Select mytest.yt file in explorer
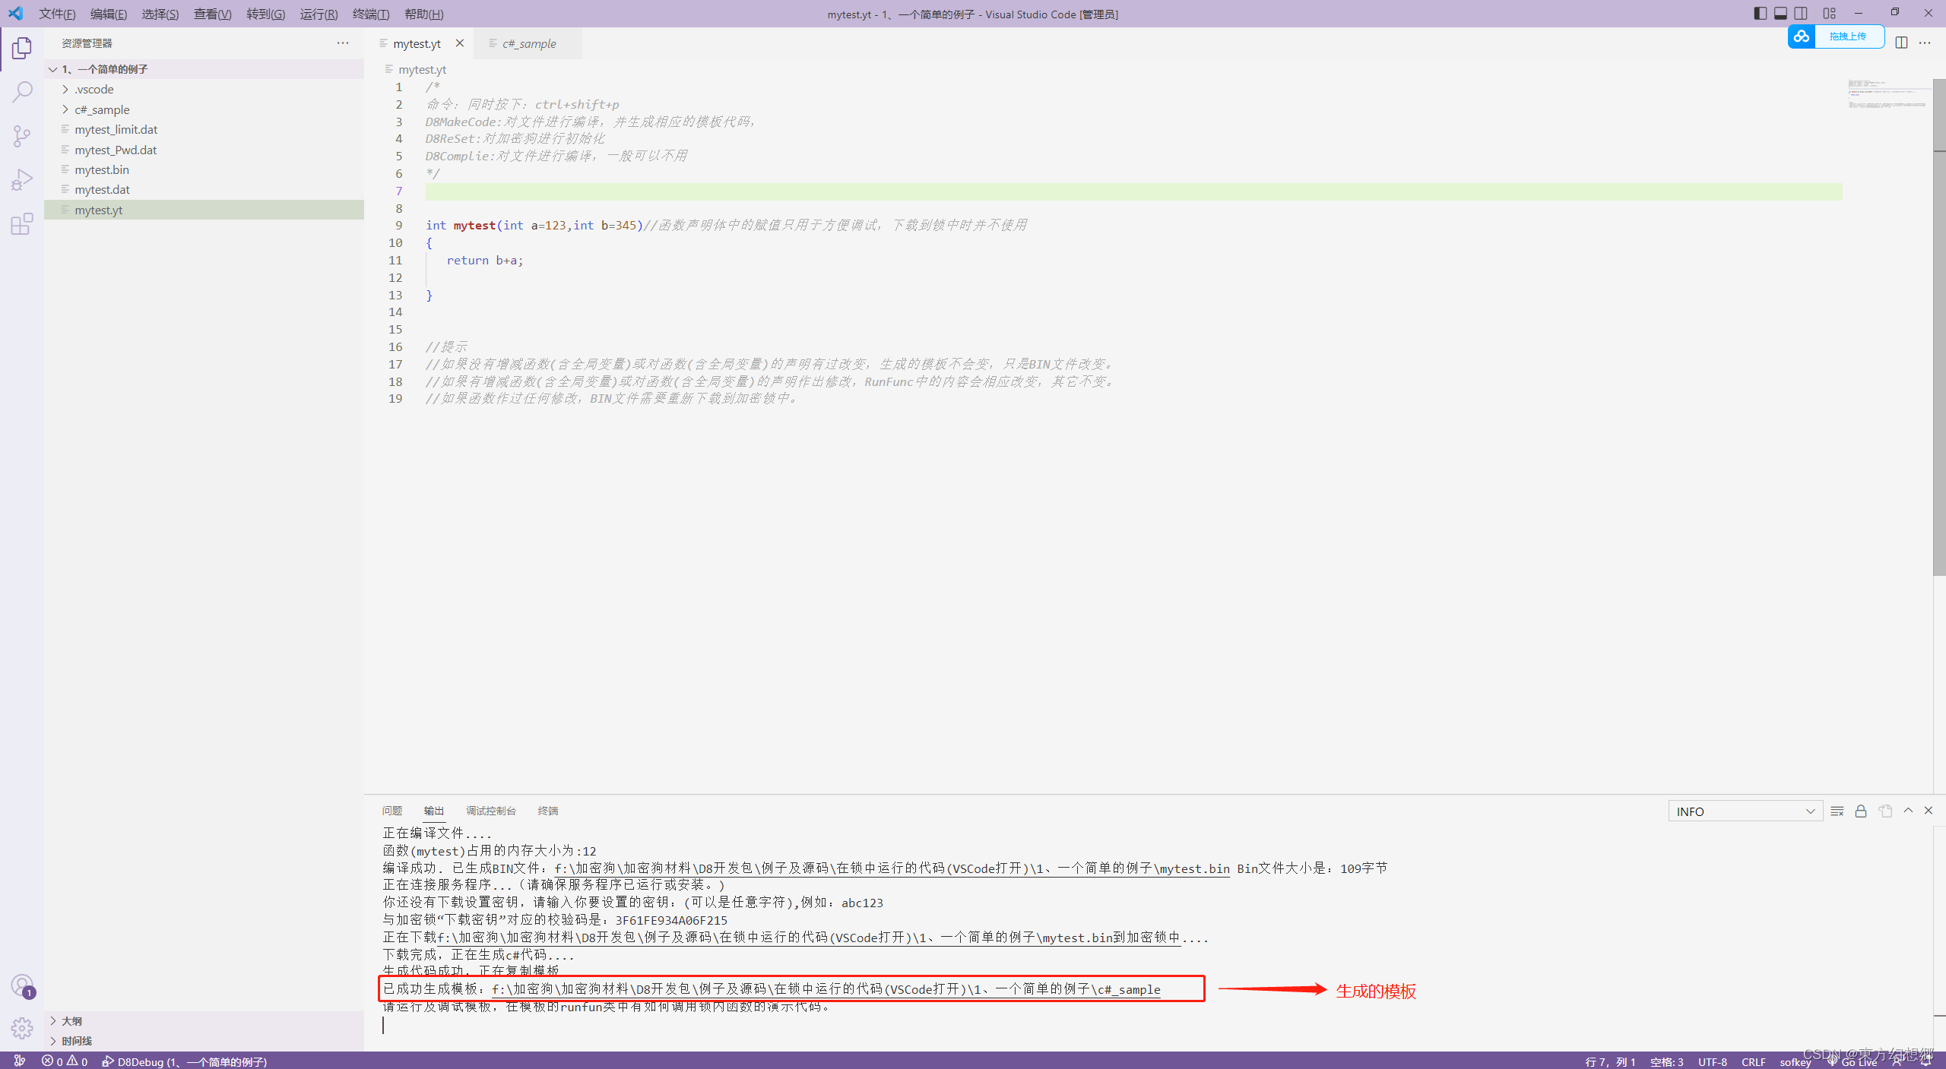 point(204,210)
